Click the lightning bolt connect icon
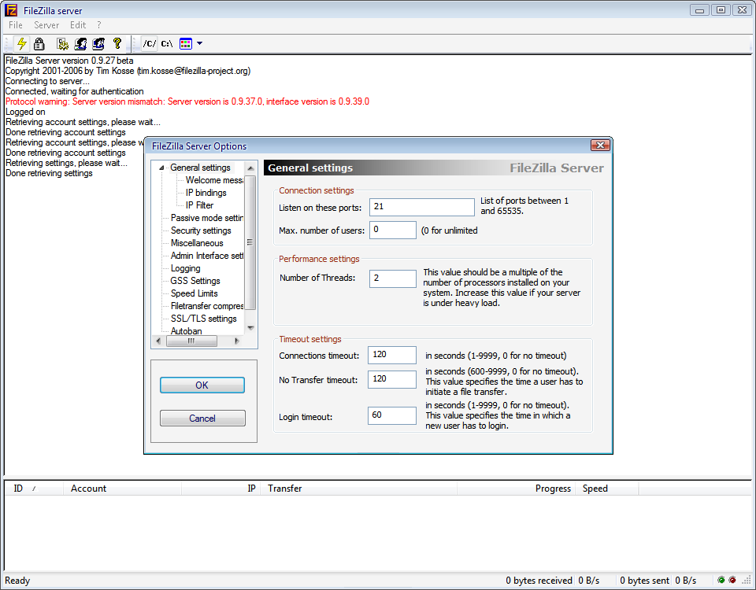This screenshot has width=756, height=590. point(22,44)
